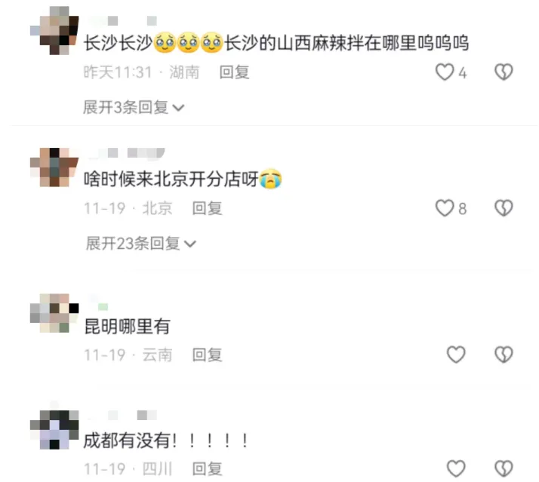Open the Kunming commenter's avatar
Image resolution: width=539 pixels, height=482 pixels.
coord(54,313)
